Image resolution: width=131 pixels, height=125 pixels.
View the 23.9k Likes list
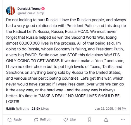[40, 109]
